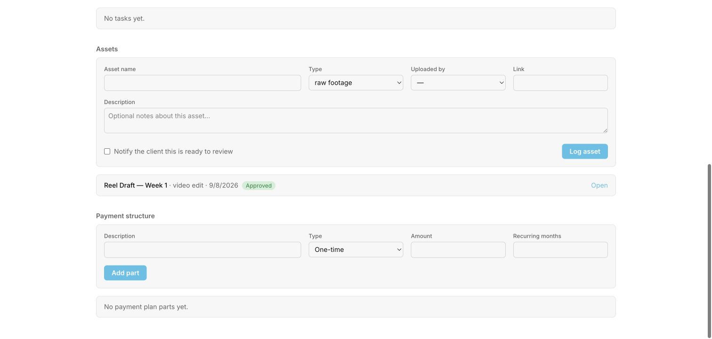
Task: Click the Uploaded by field label
Action: (x=428, y=69)
